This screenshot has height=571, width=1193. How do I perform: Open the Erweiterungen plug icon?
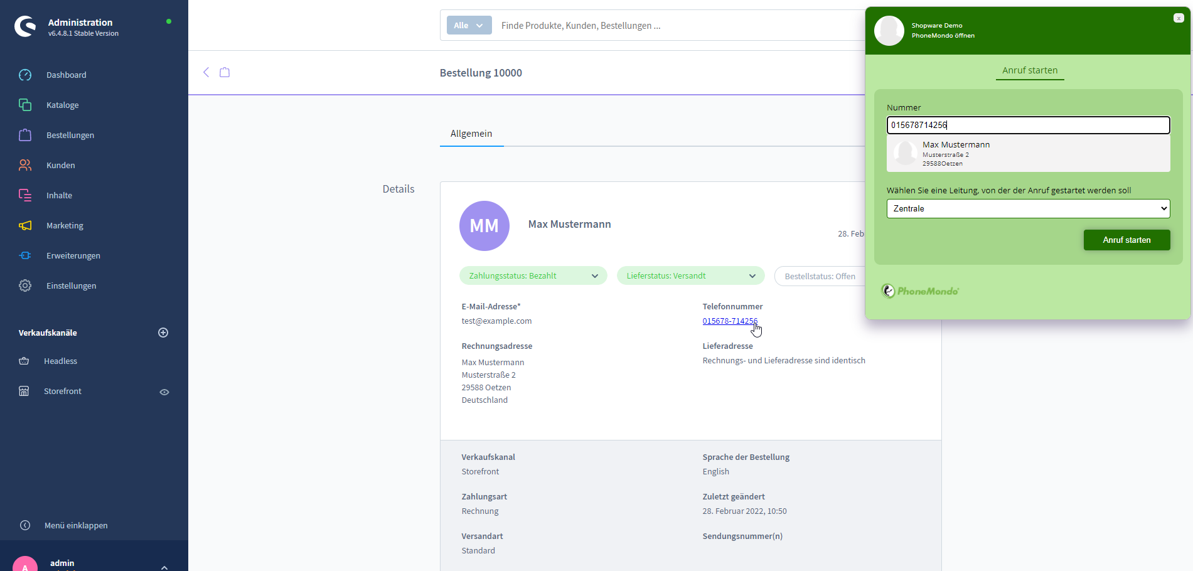click(25, 256)
